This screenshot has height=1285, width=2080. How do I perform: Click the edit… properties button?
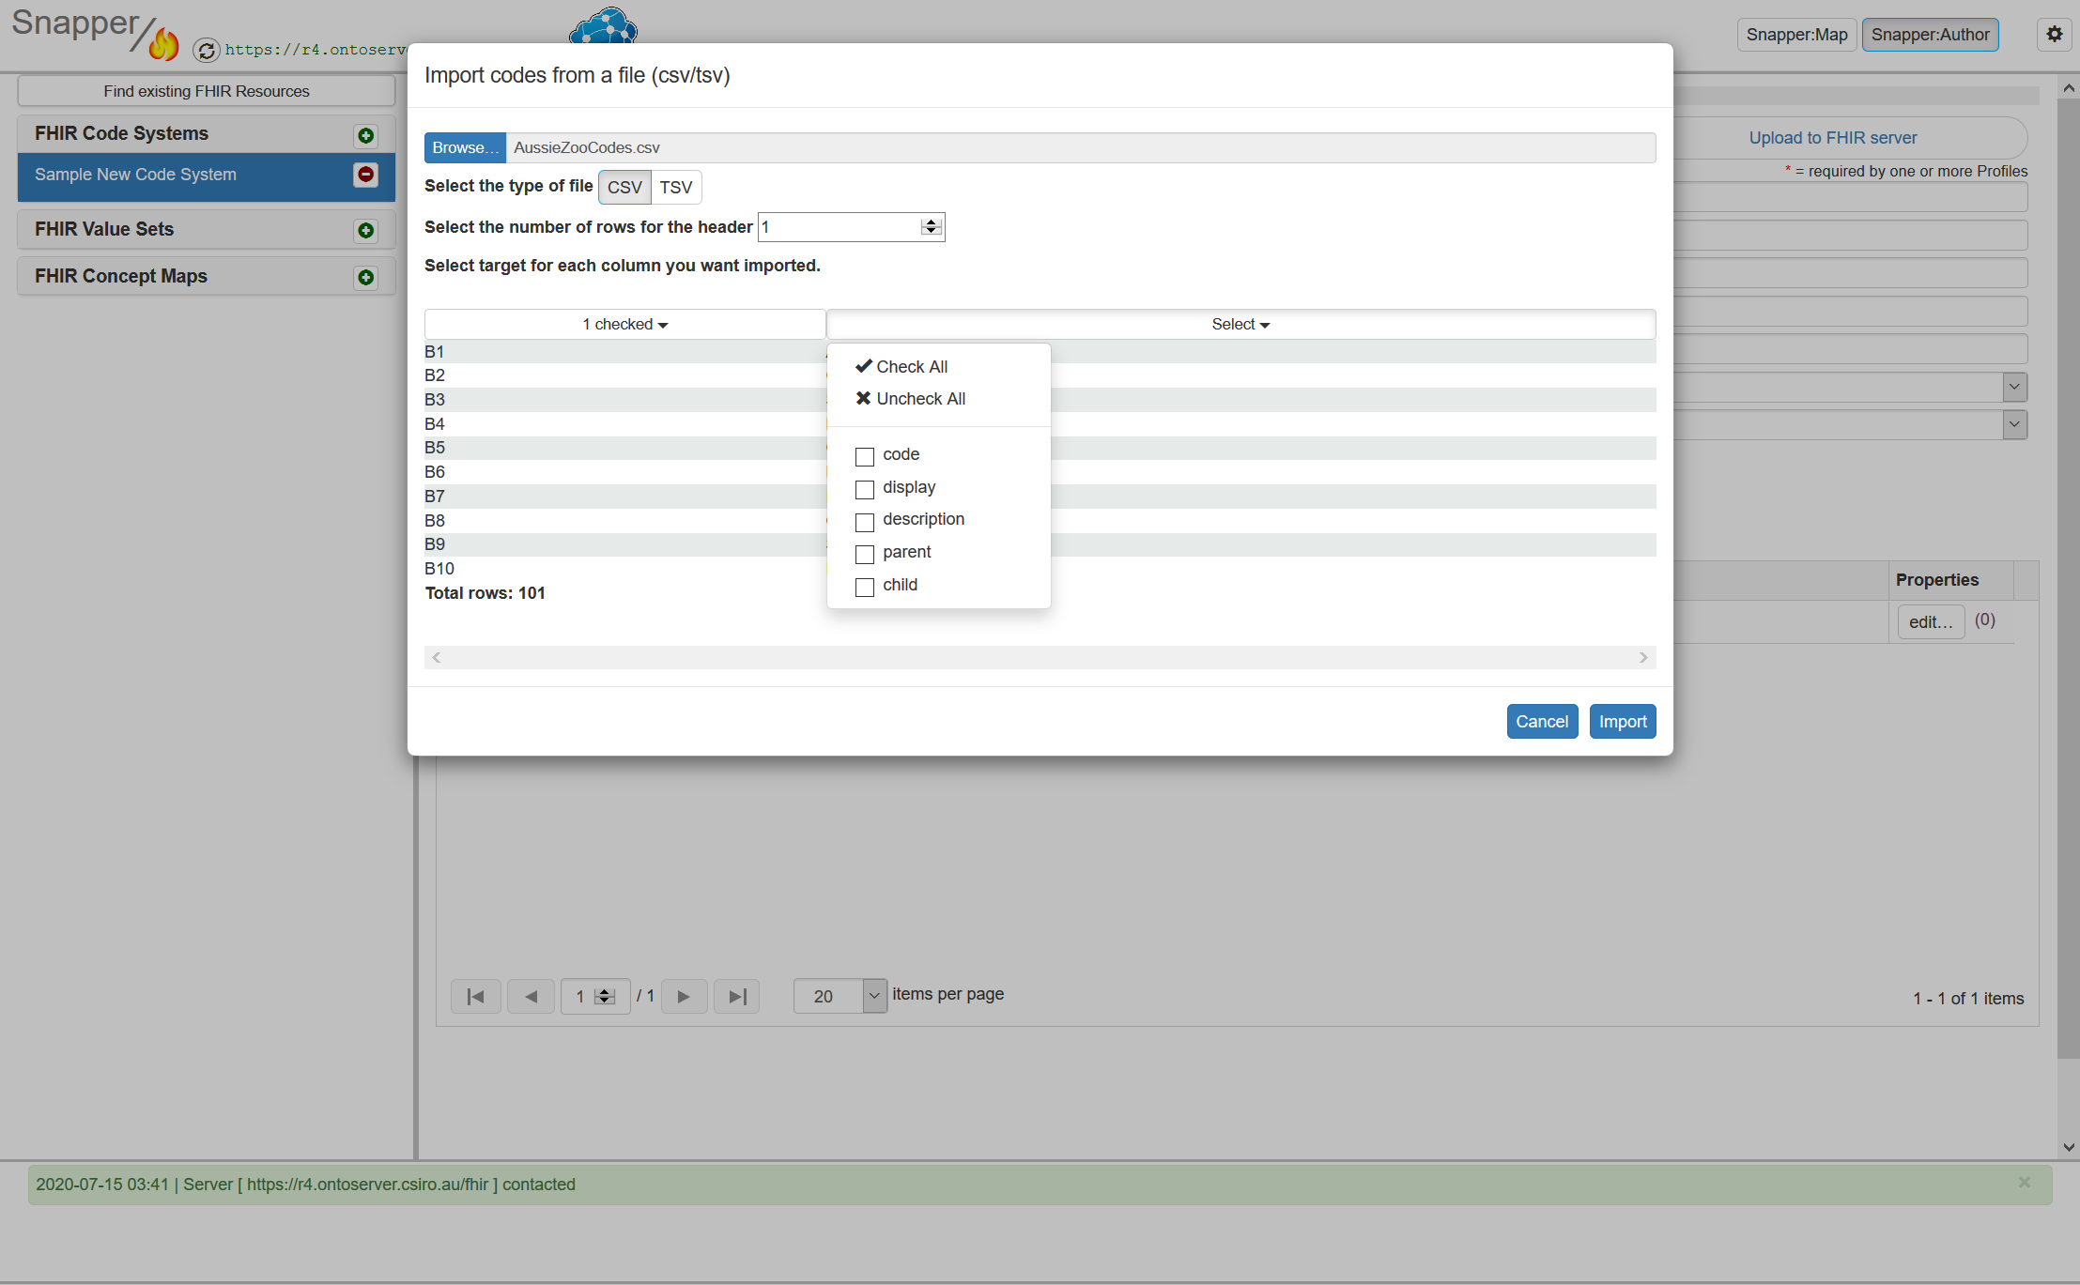1931,621
